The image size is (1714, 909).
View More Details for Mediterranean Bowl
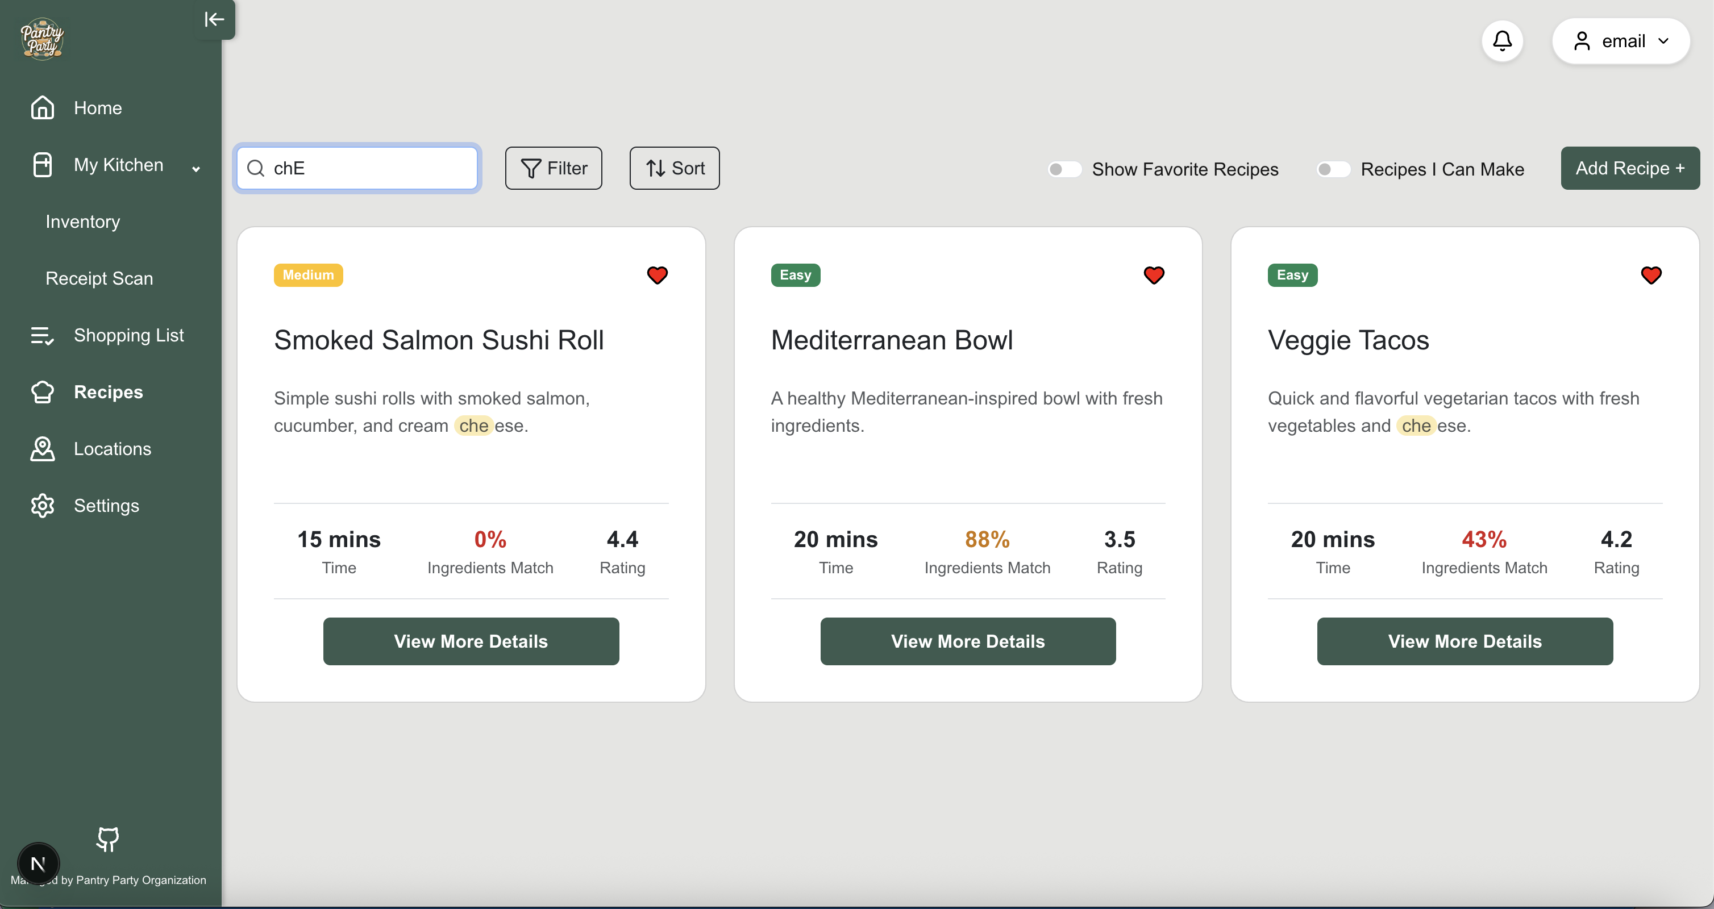coord(967,641)
